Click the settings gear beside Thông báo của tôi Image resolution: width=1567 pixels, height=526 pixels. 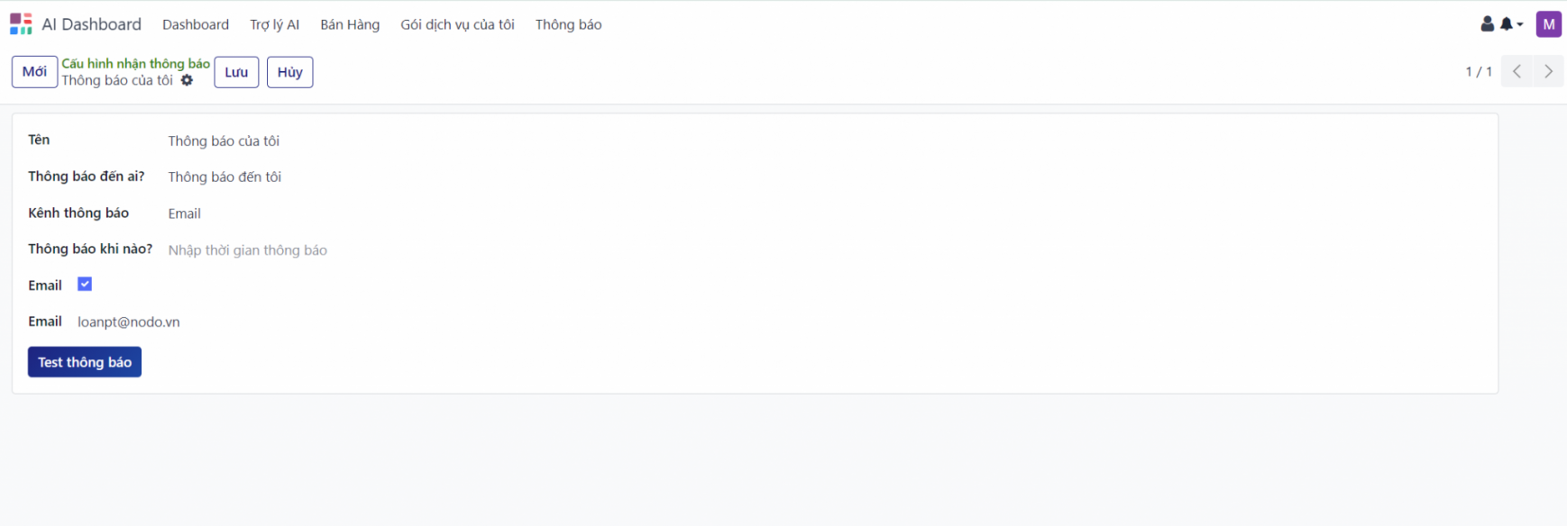click(x=187, y=80)
